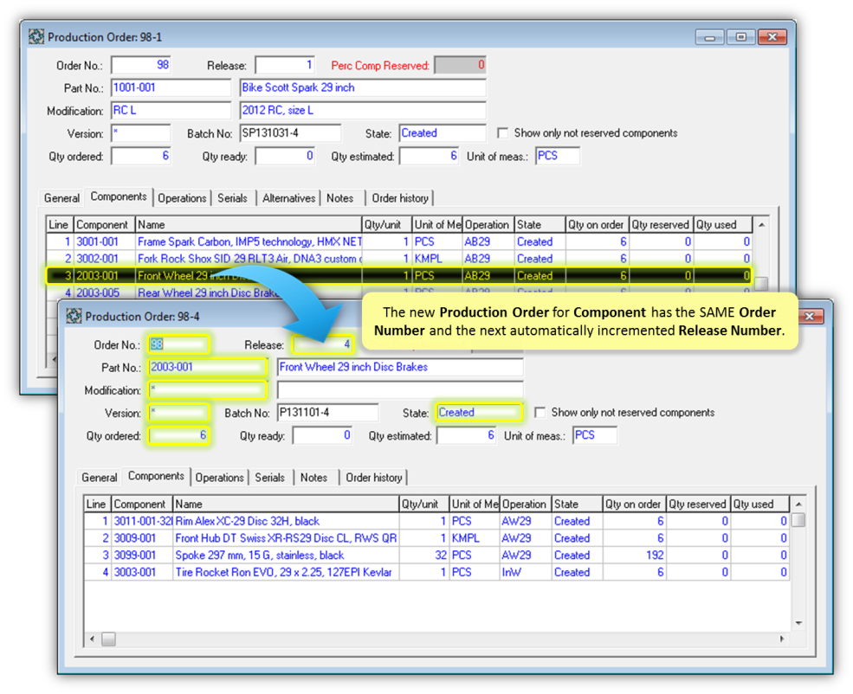Select the Spoke 297 mm component row

click(x=260, y=555)
